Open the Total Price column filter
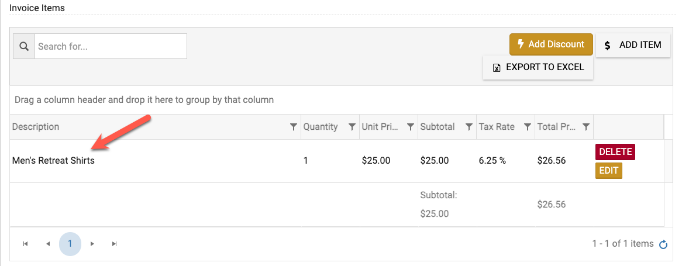682x266 pixels. [586, 127]
